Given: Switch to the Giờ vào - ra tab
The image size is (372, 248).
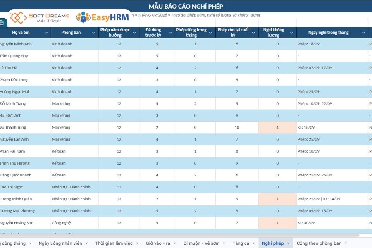Looking at the screenshot, I should (158, 243).
